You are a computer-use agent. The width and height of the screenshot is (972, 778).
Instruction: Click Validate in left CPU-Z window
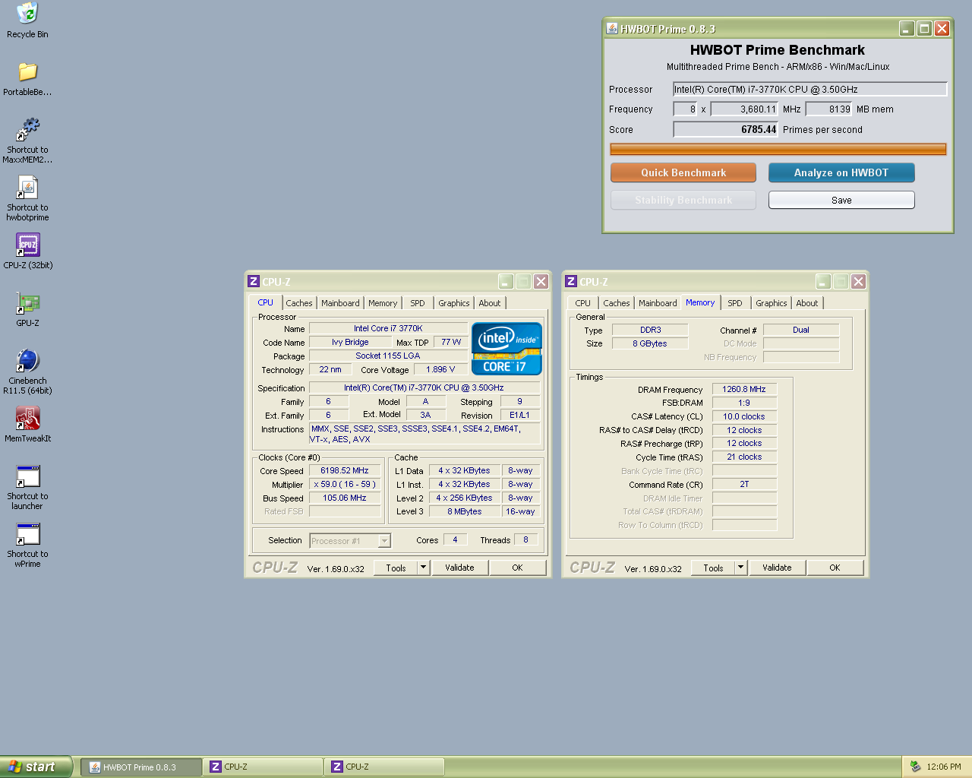[x=459, y=568]
